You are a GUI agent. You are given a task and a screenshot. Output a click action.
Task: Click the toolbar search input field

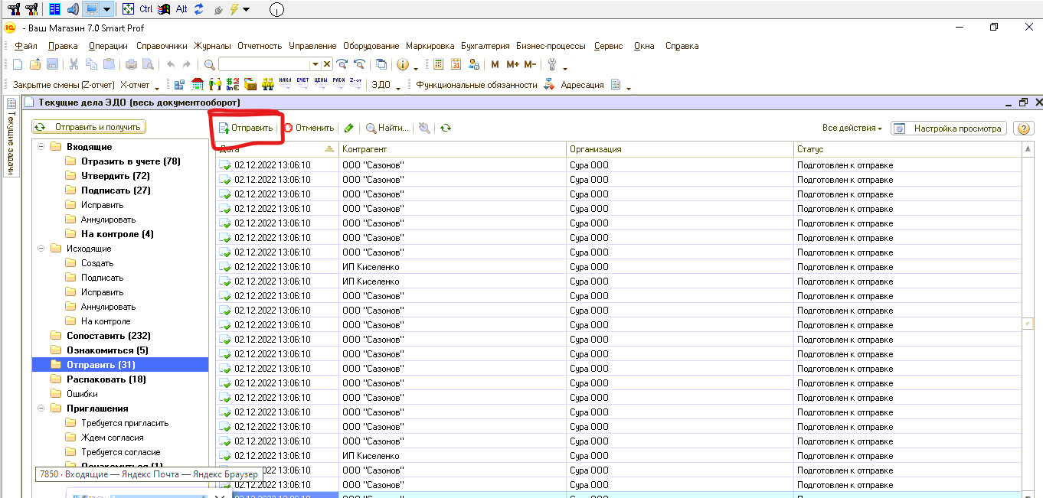(x=264, y=64)
